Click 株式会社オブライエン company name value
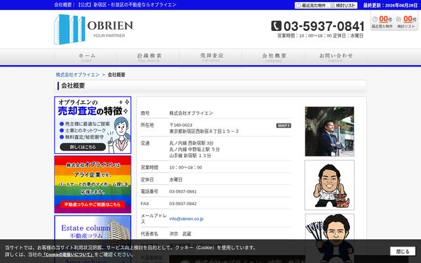The height and width of the screenshot is (263, 421). 191,113
